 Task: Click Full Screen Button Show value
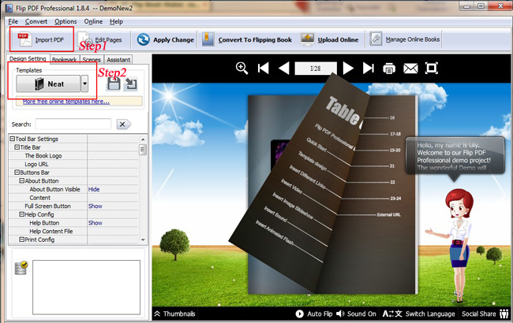pos(95,206)
